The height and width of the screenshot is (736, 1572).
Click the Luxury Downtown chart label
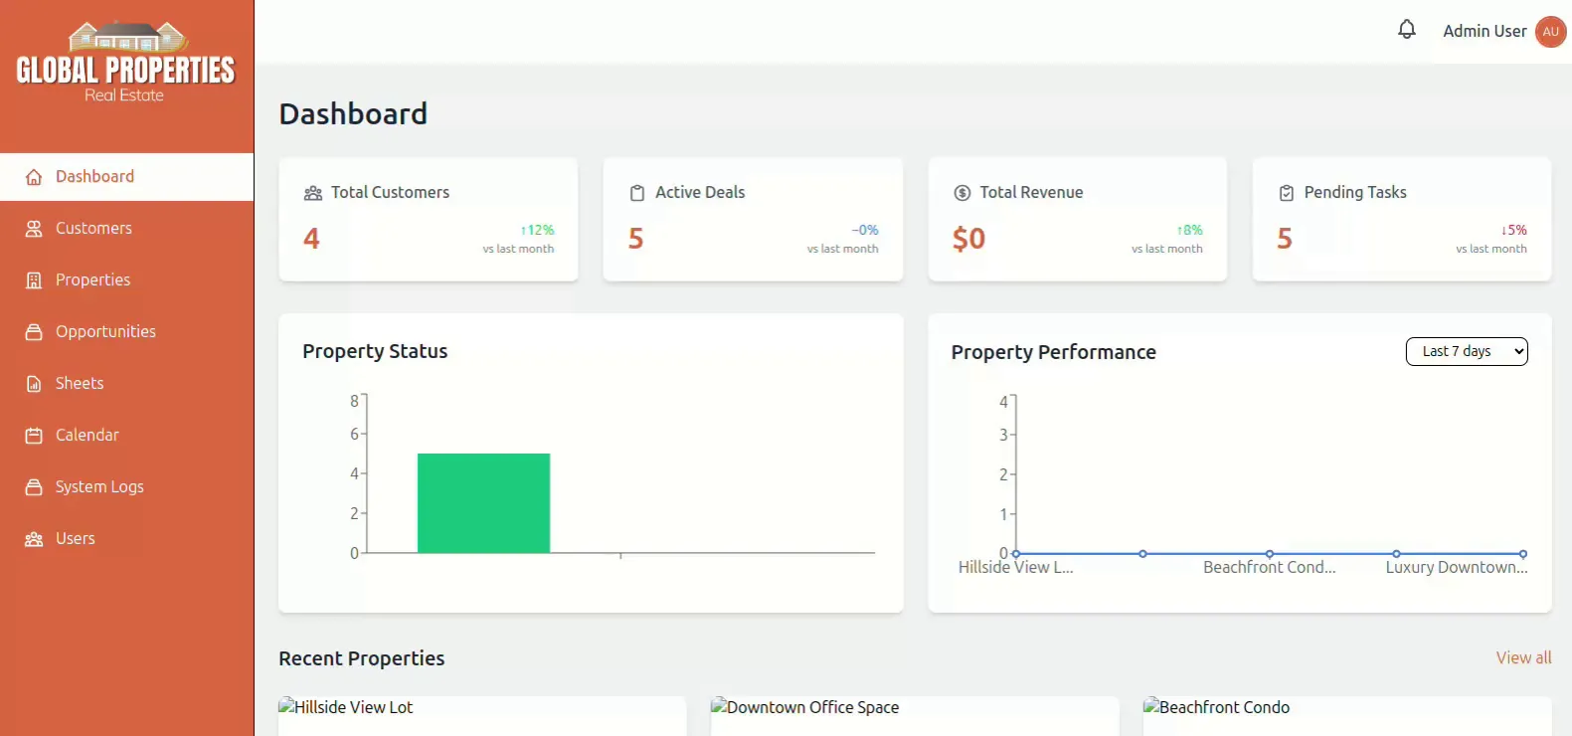(x=1457, y=567)
